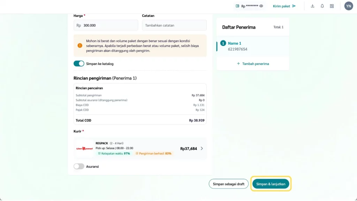This screenshot has width=357, height=201.
Task: Disable the Simpan ke katalog toggle
Action: pyautogui.click(x=79, y=64)
